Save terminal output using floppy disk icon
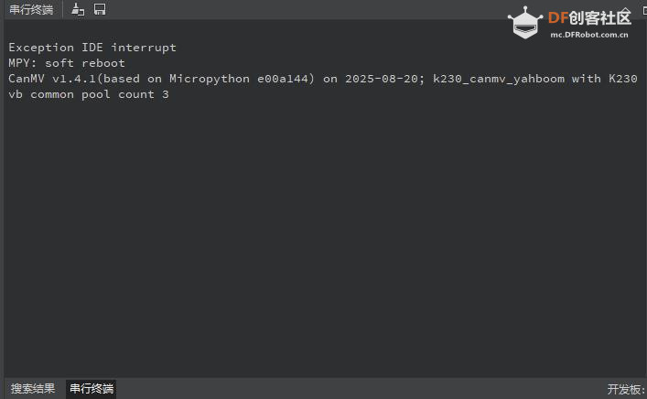This screenshot has height=399, width=647. click(x=100, y=9)
